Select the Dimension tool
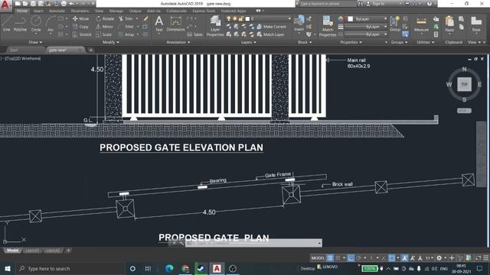Viewport: 490px width, 275px height. pyautogui.click(x=175, y=24)
